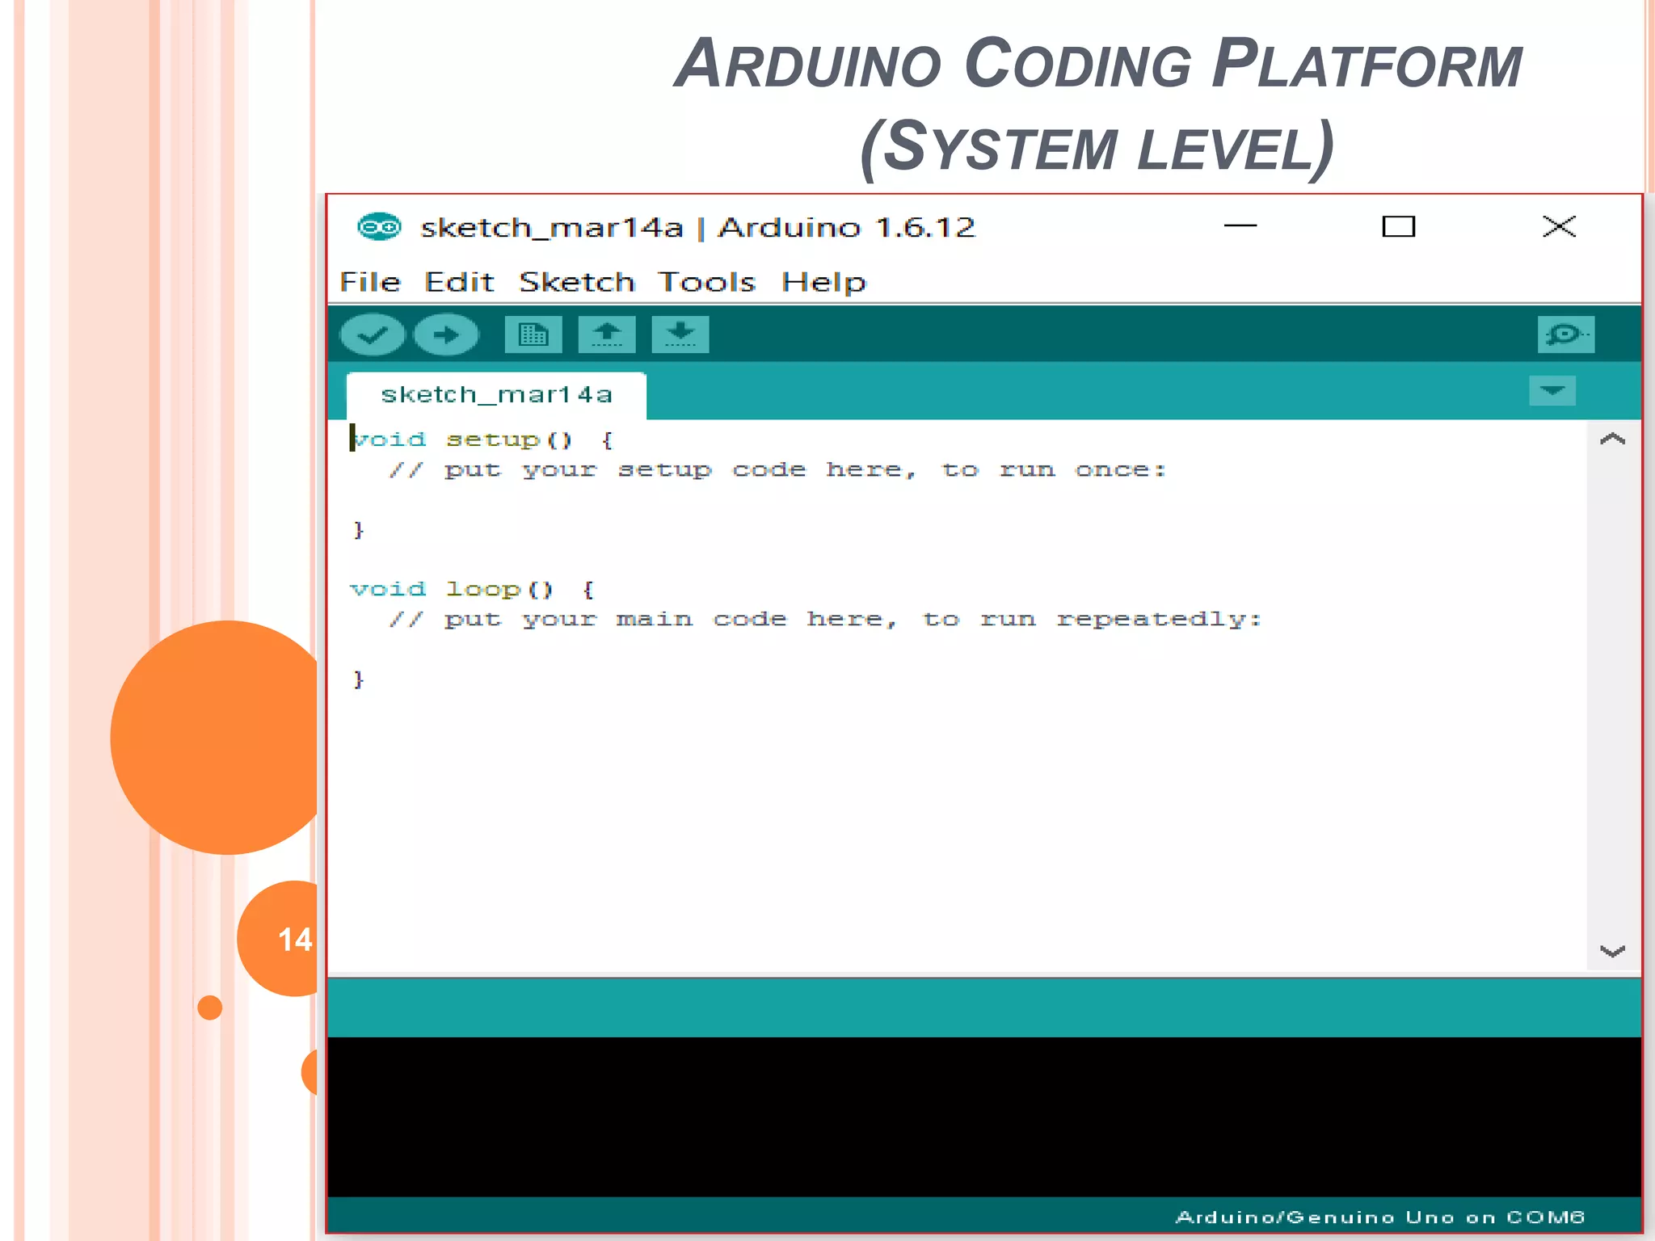
Task: Click the editor scrollbar up arrow
Action: [1612, 440]
